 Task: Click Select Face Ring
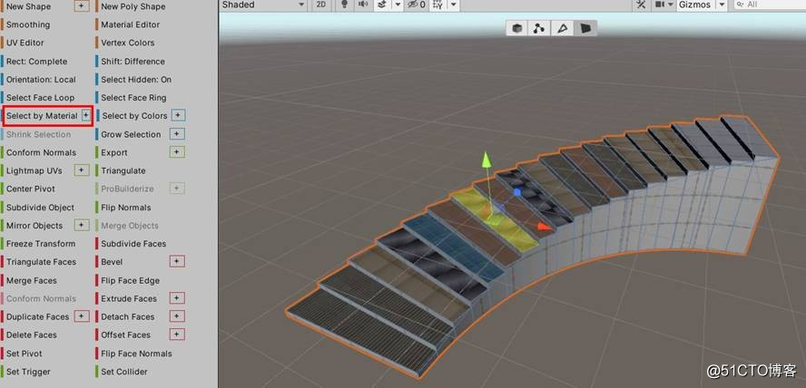133,98
